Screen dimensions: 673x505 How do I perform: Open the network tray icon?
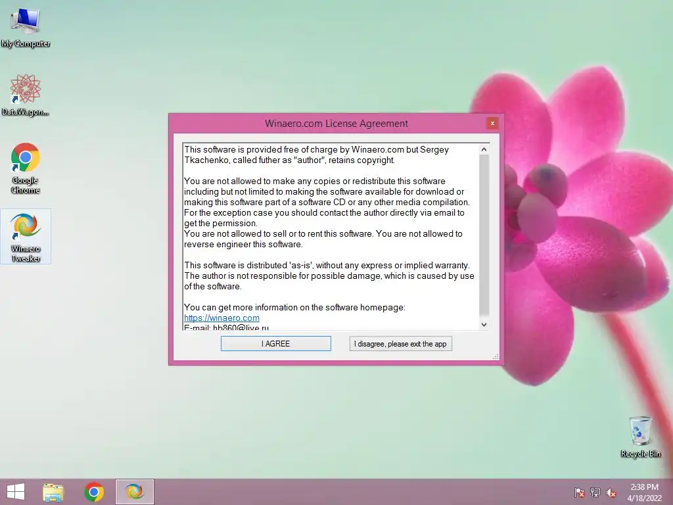click(595, 493)
